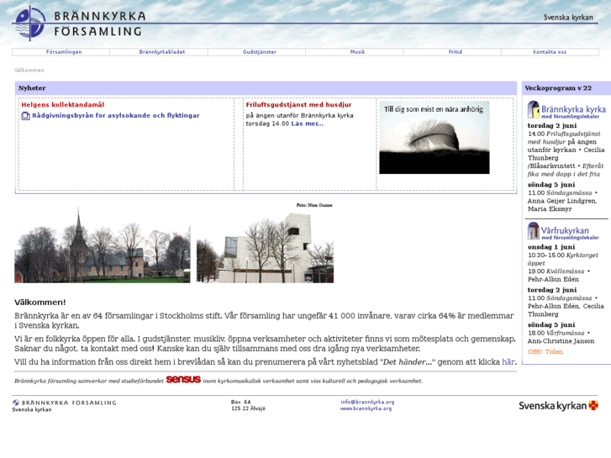Open the Kontakta oss menu
The height and width of the screenshot is (458, 611).
pos(550,52)
